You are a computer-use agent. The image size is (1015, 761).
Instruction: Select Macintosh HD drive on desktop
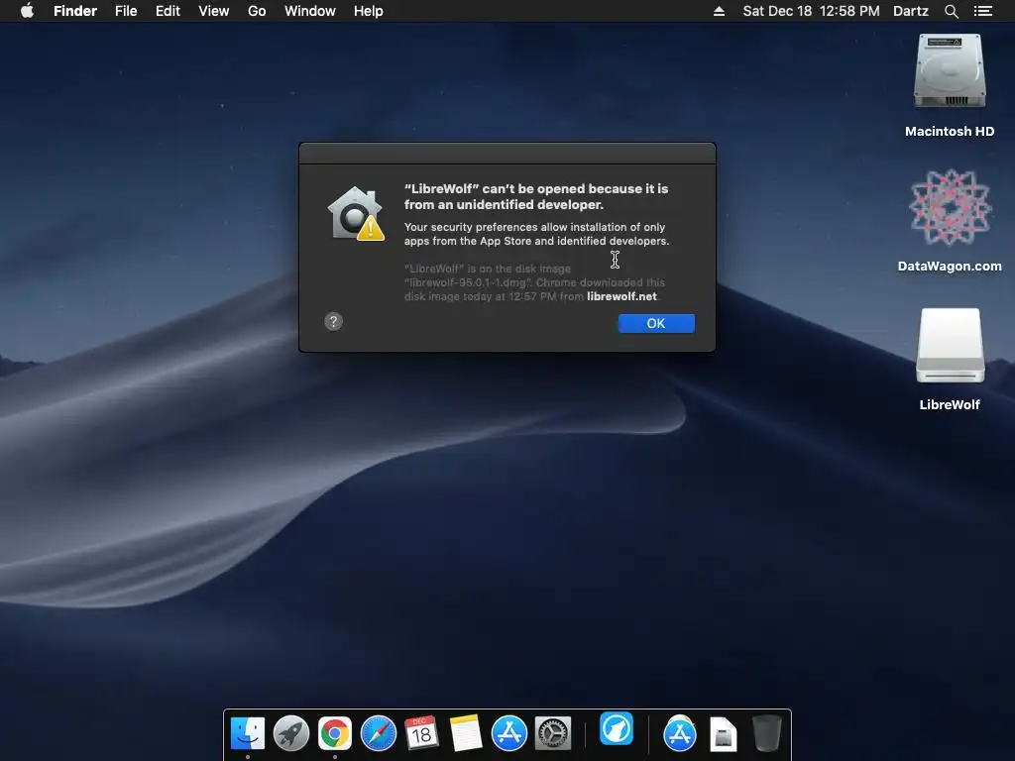[950, 71]
